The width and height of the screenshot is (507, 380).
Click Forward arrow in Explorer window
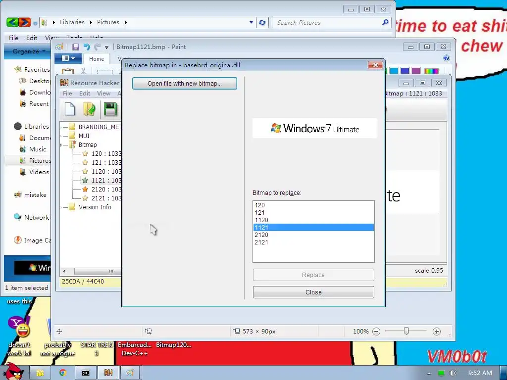pyautogui.click(x=25, y=22)
